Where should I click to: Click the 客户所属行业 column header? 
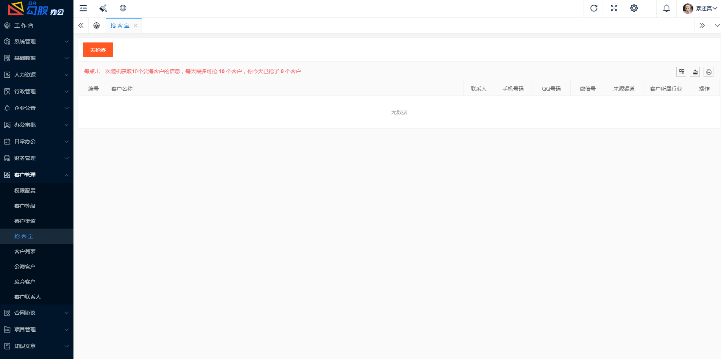pyautogui.click(x=666, y=89)
